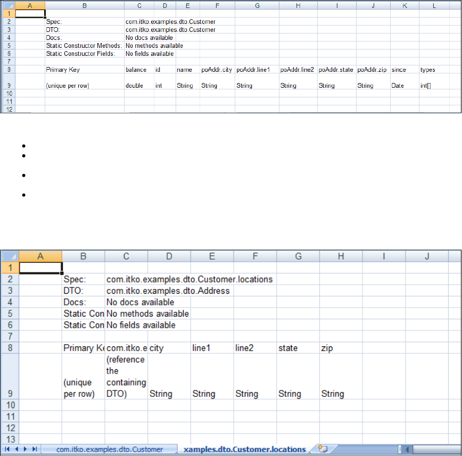Select column H header in lower spreadsheet
Viewport: 462px width, 456px height.
[x=341, y=256]
